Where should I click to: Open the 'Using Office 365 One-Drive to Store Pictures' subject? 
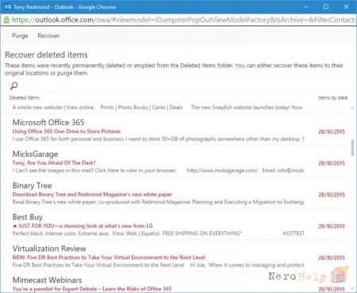pyautogui.click(x=67, y=131)
